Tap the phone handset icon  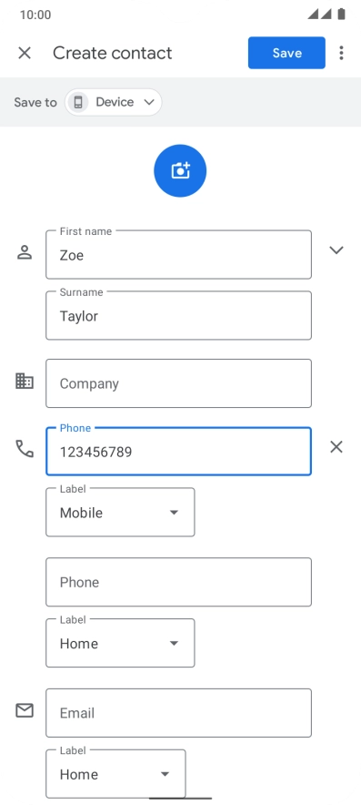point(25,449)
